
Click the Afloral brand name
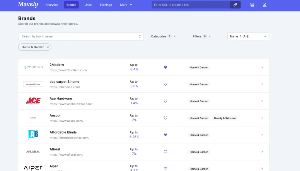coord(55,149)
